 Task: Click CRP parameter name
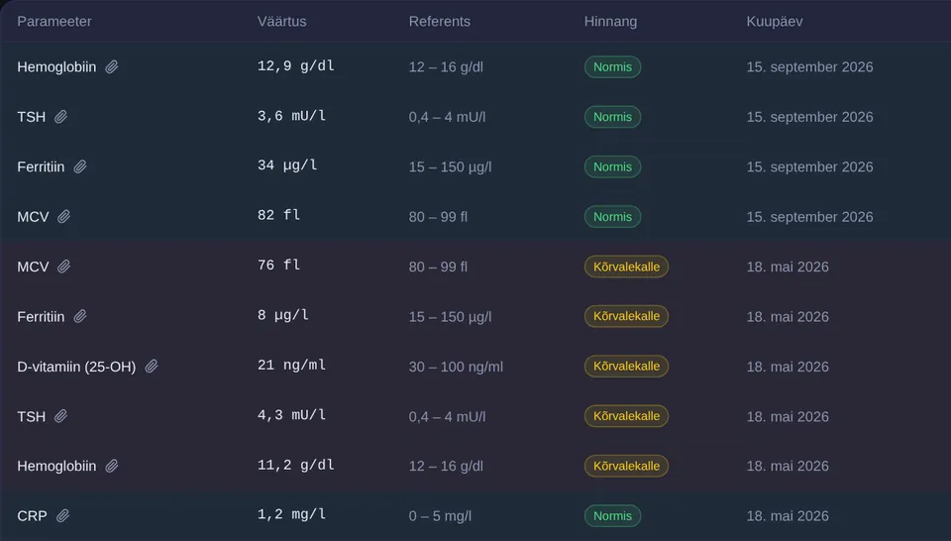[x=32, y=515]
